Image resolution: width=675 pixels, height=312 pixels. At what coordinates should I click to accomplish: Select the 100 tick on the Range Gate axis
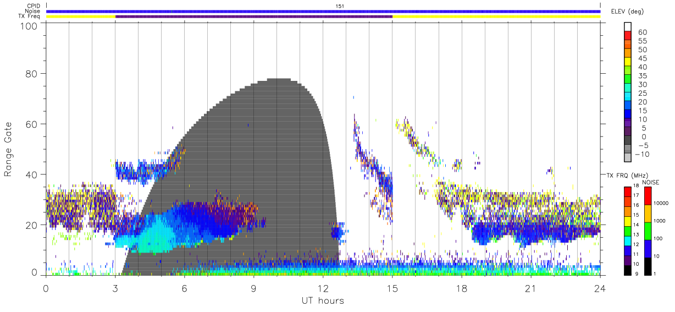30,26
